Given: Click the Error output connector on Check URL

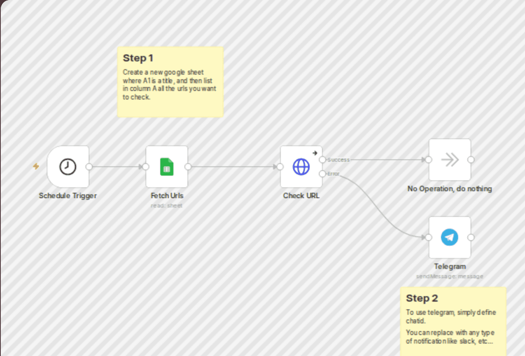Looking at the screenshot, I should 322,174.
